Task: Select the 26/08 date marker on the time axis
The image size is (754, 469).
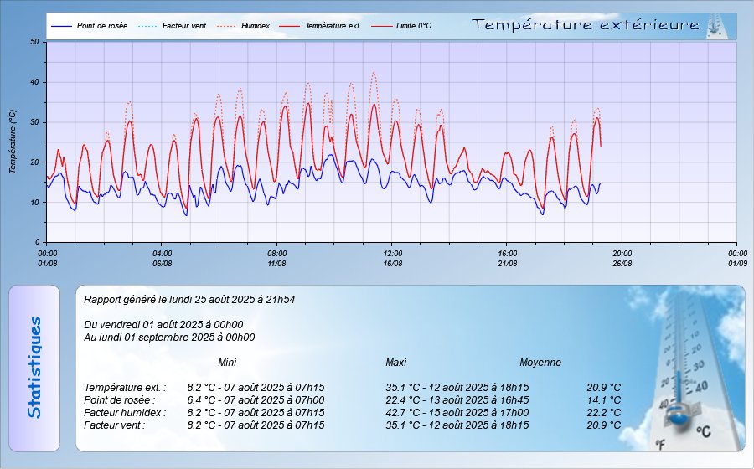Action: [x=622, y=263]
